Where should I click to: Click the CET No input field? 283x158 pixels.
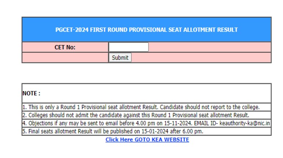coord(128,47)
